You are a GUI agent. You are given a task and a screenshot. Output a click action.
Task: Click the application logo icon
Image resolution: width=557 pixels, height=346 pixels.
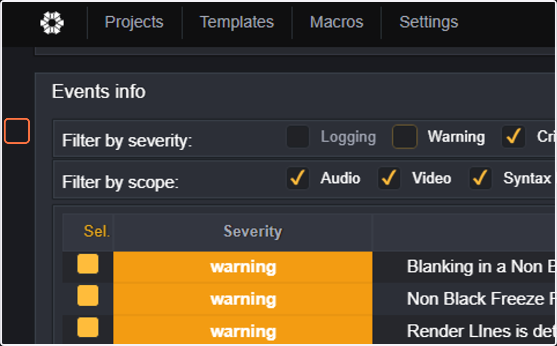coord(52,23)
